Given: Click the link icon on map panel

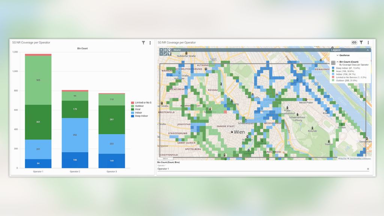Looking at the screenshot, I should click(354, 42).
